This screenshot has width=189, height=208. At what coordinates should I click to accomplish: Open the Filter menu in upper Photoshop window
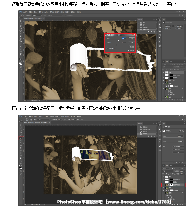pos(57,12)
